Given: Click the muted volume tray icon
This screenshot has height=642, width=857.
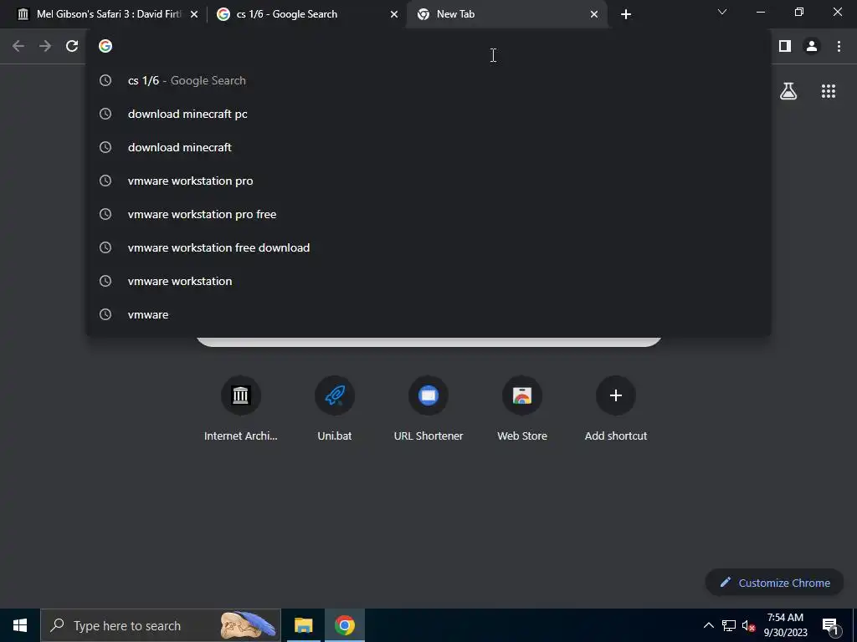Looking at the screenshot, I should click(748, 626).
